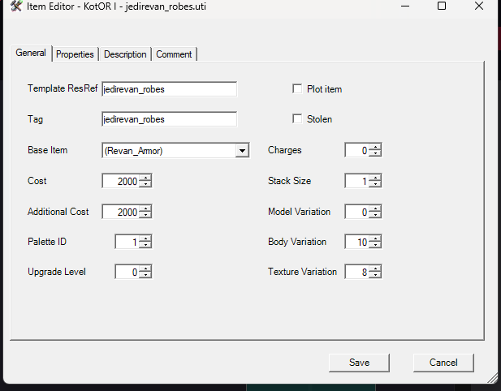Click the Model Variation value field
This screenshot has width=501, height=391.
tap(357, 212)
